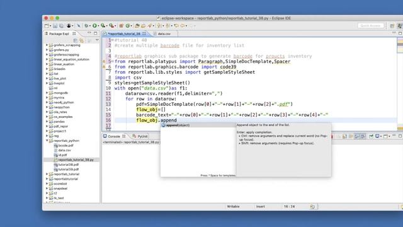Select reportlab_tutorial_38.py in the tree
This screenshot has height=227, width=403.
tap(76, 160)
